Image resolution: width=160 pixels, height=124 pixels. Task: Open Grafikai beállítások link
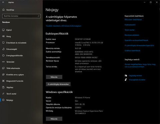coord(132,51)
